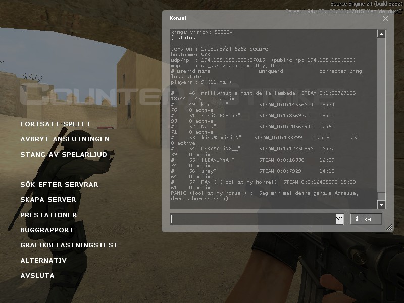Open Buggrapport
404x303 pixels.
tap(47, 230)
